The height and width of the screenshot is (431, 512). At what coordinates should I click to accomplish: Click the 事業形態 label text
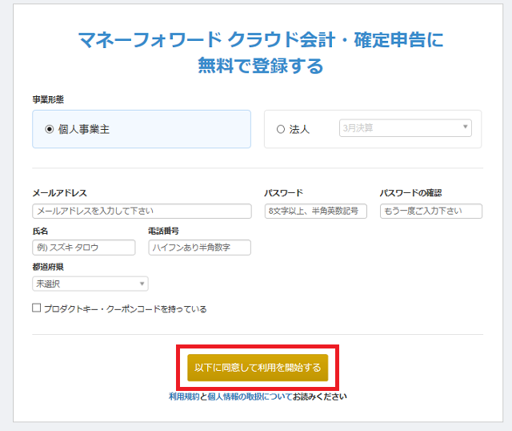(x=48, y=99)
